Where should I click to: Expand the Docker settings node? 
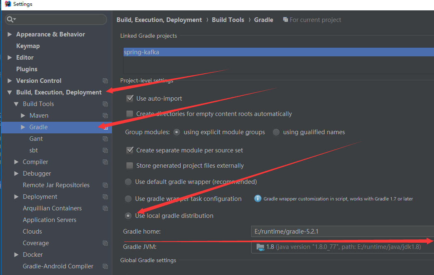coord(16,255)
